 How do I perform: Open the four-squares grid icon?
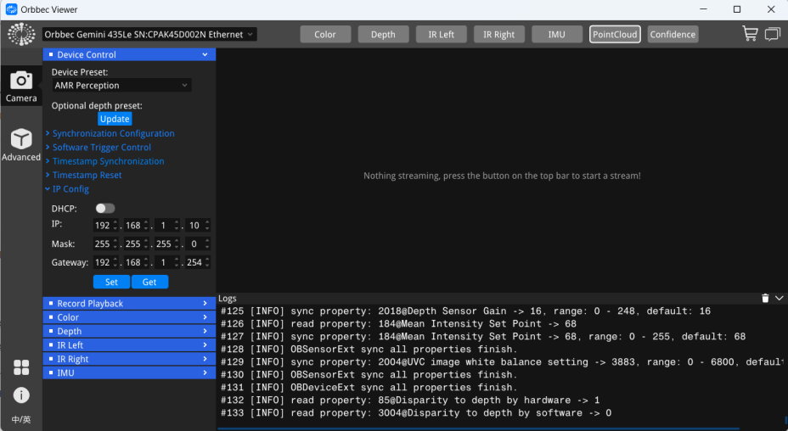(x=21, y=367)
